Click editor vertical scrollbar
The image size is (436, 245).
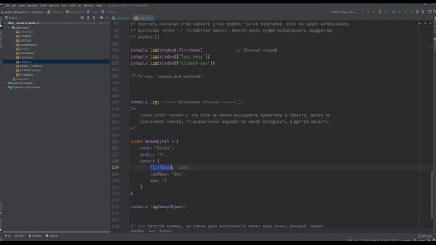coord(432,195)
